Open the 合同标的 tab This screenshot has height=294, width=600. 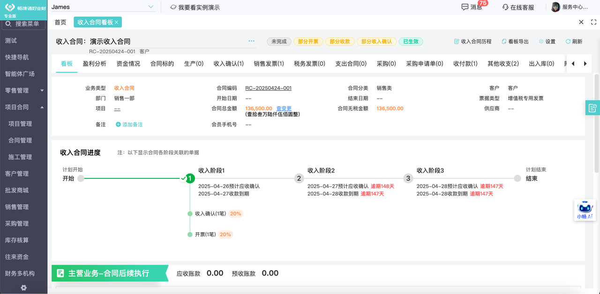[x=162, y=64]
